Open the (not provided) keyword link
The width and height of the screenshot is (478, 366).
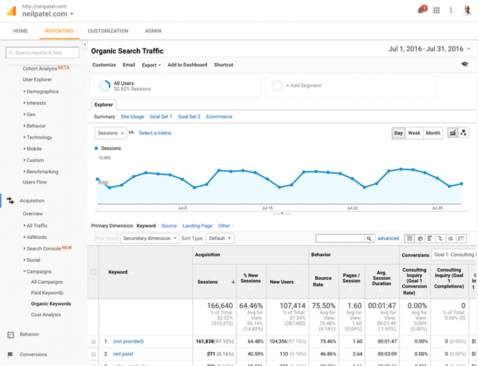click(129, 341)
